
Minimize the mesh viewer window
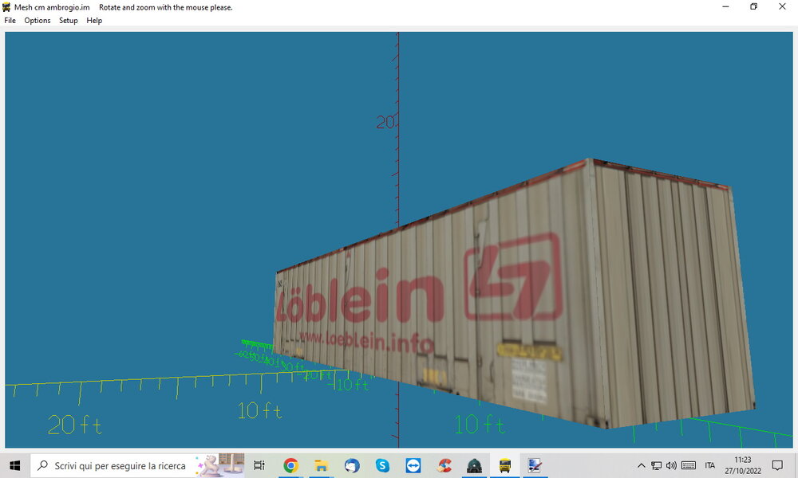725,6
